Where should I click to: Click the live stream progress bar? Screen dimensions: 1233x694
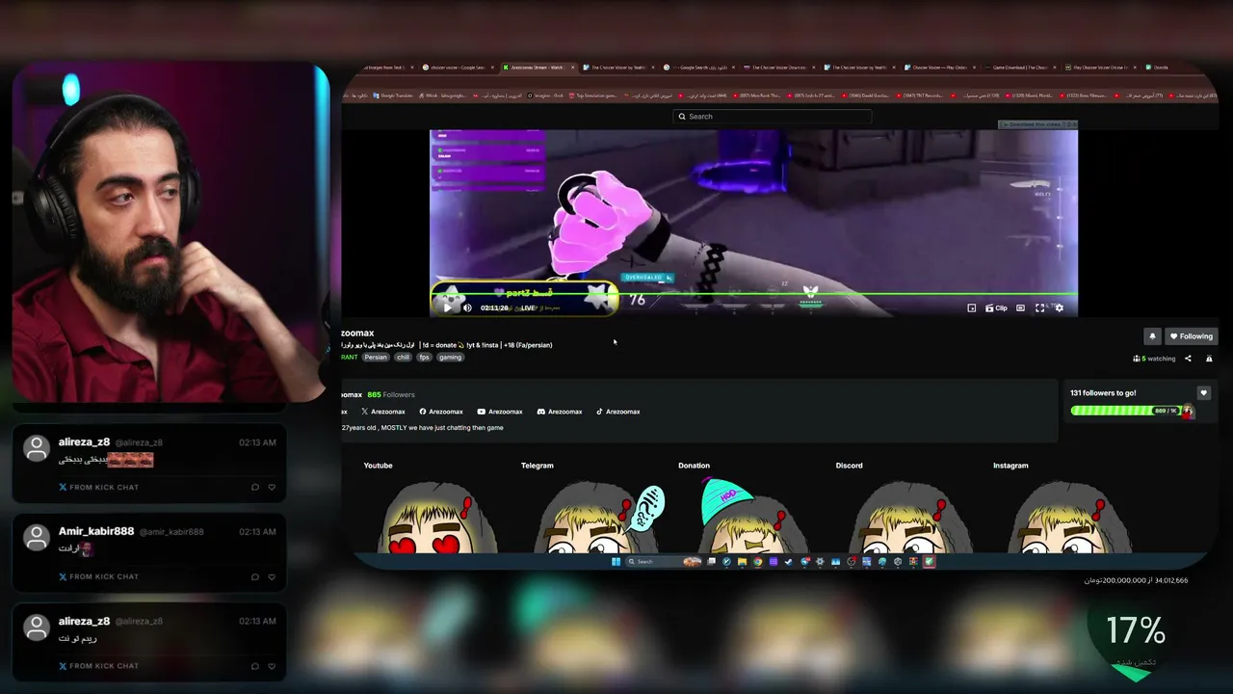point(753,293)
